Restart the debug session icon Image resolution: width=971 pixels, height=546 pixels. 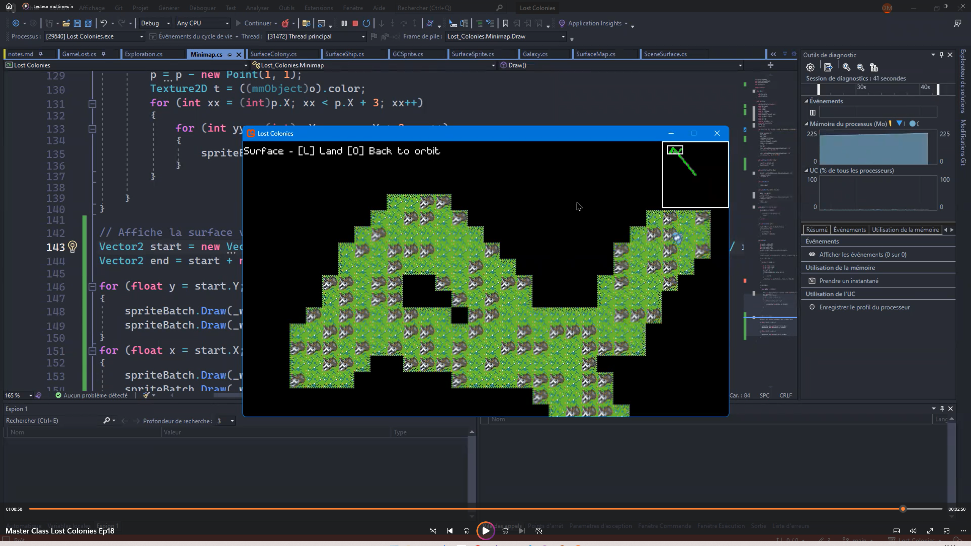click(x=366, y=23)
